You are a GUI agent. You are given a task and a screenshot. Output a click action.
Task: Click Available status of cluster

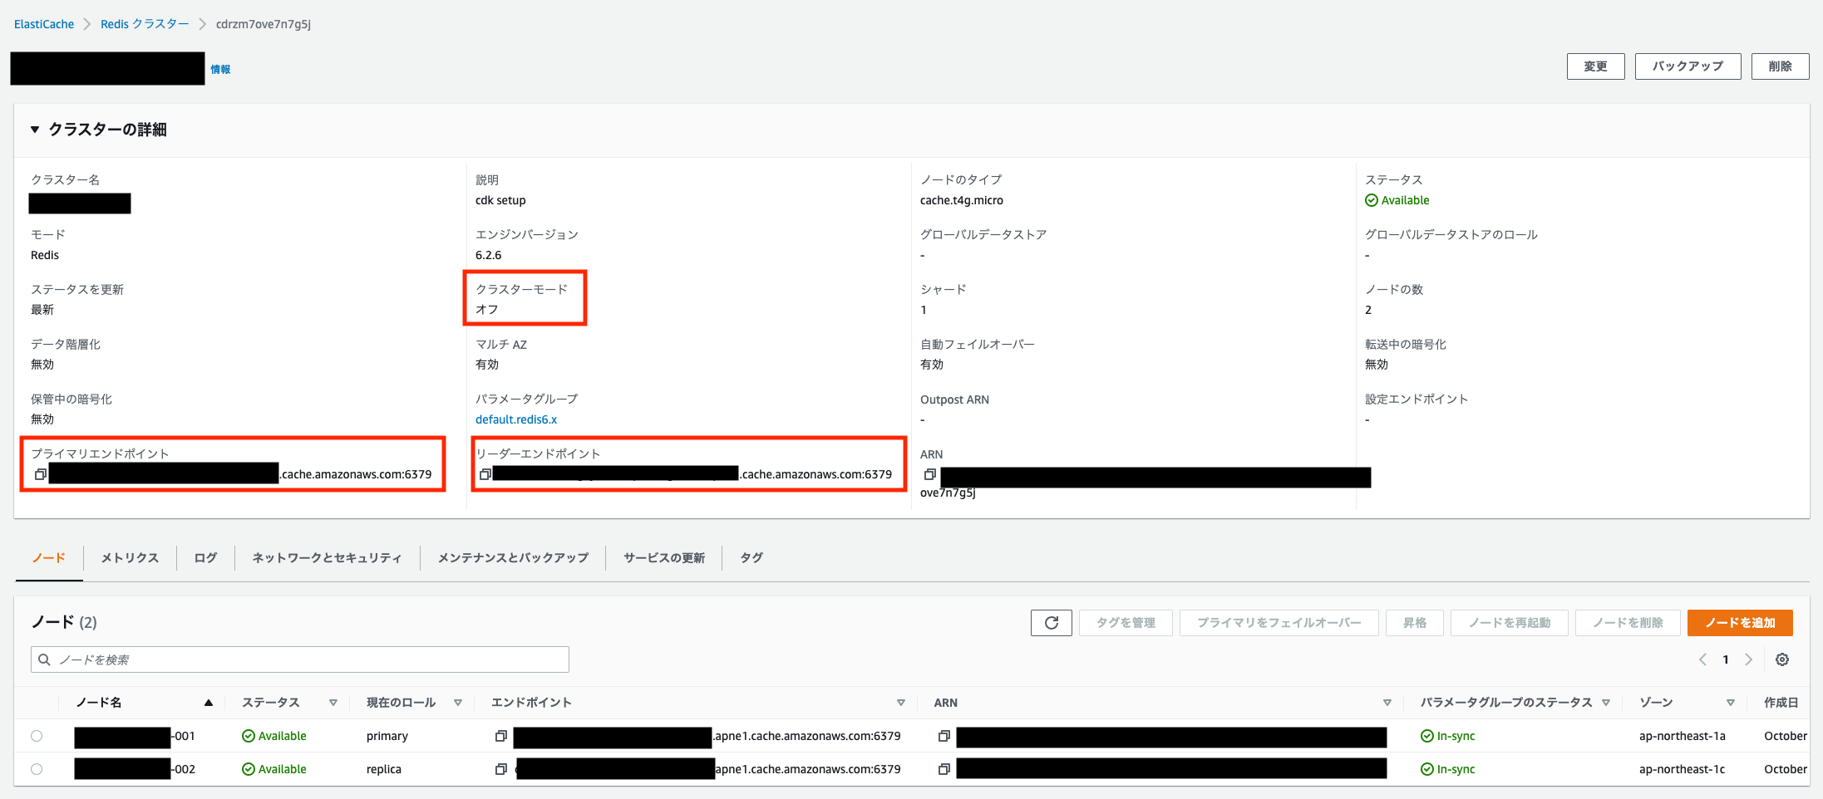click(x=1397, y=200)
